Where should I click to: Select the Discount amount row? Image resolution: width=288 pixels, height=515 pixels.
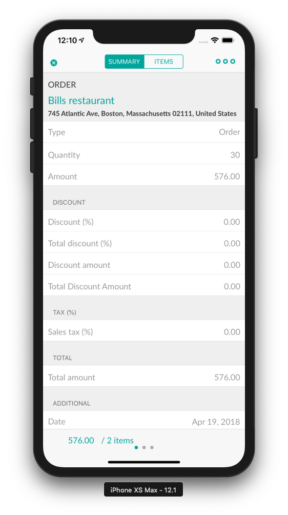tap(144, 265)
